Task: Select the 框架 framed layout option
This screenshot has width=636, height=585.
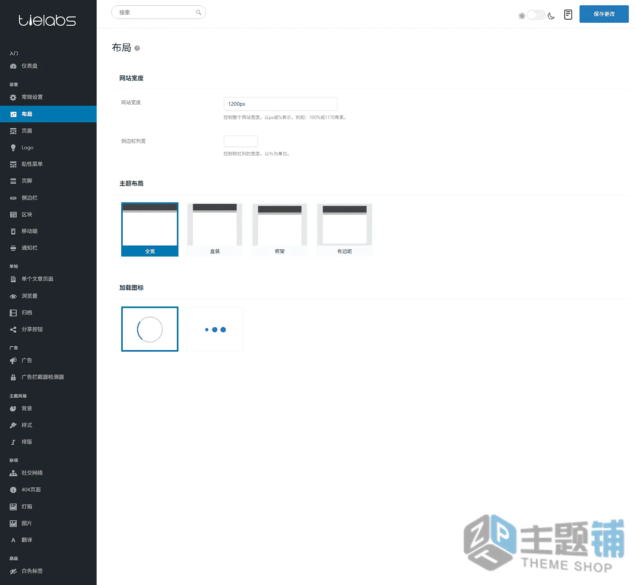Action: click(280, 229)
